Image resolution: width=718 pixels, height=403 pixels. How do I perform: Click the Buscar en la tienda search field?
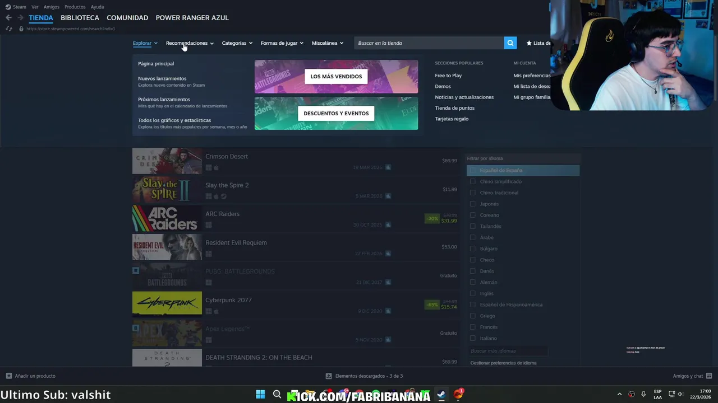click(x=429, y=43)
